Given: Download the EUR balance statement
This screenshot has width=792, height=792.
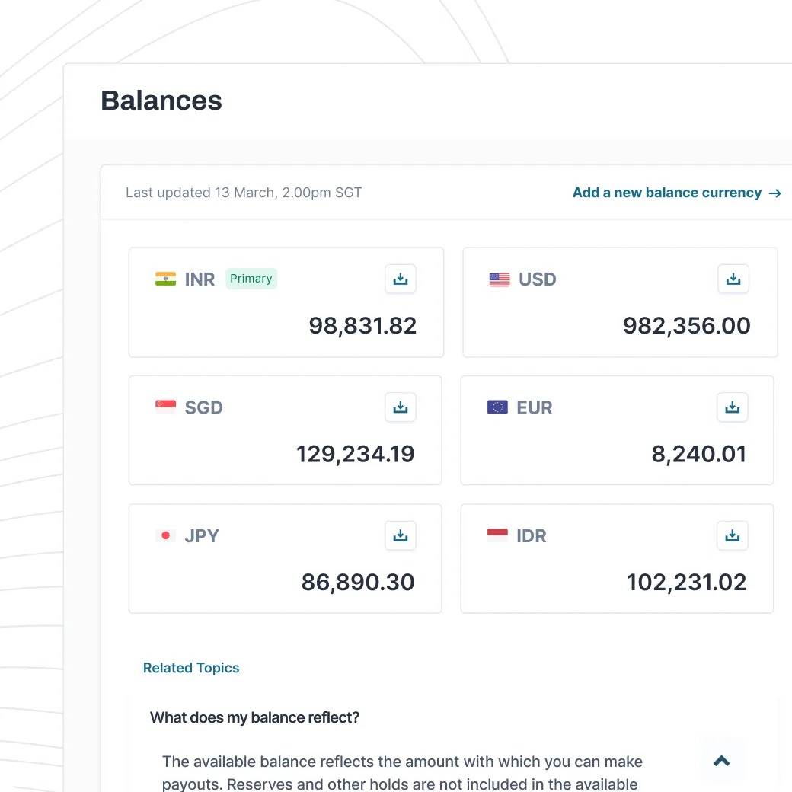Looking at the screenshot, I should 733,407.
